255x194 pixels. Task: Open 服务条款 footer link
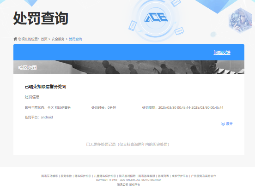coord(66,176)
